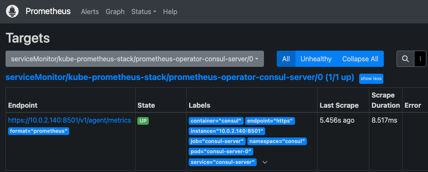This screenshot has height=172, width=428.
Task: Click the namespace="consul" label badge
Action: pyautogui.click(x=277, y=141)
